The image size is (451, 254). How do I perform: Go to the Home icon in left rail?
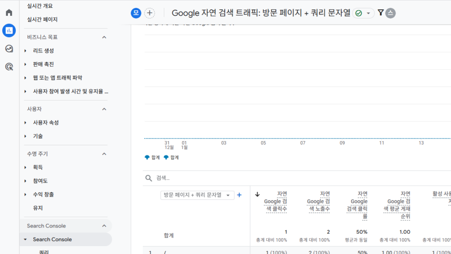9,12
